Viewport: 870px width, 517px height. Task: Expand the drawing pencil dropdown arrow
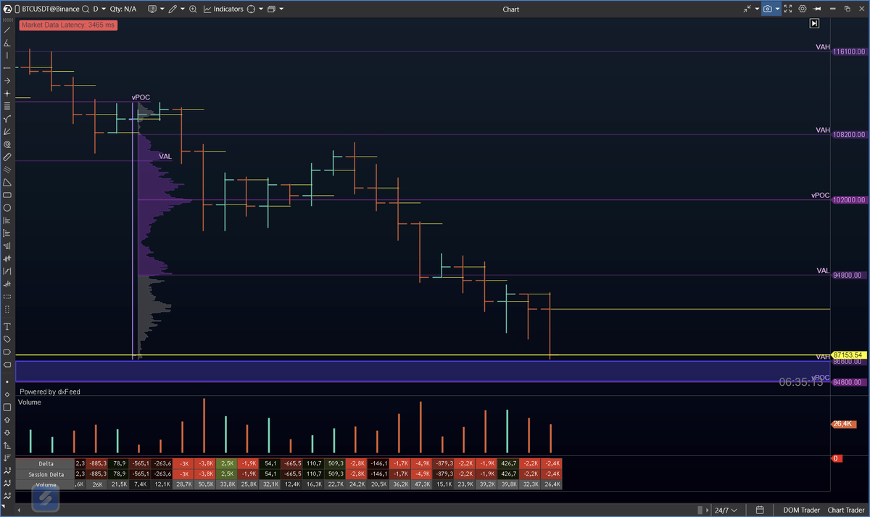coord(183,9)
